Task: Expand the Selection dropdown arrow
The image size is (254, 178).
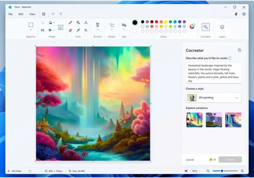Action: coord(31,30)
